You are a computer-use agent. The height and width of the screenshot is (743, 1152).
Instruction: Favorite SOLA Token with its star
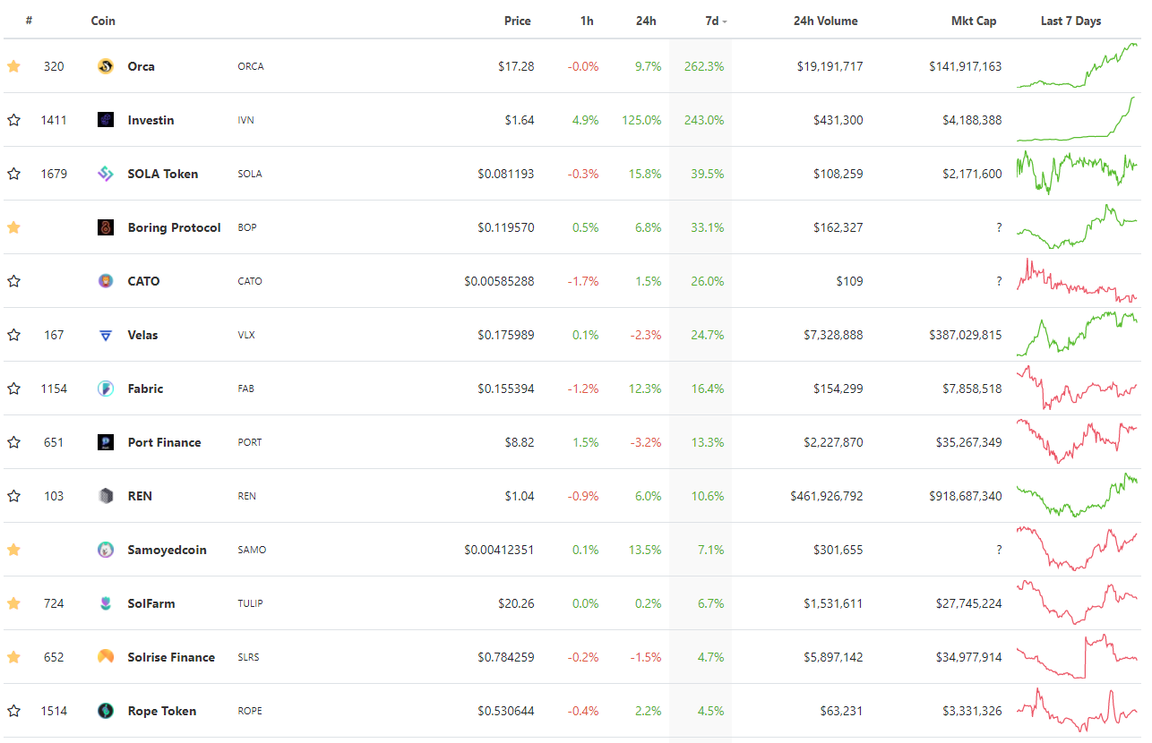[x=13, y=174]
